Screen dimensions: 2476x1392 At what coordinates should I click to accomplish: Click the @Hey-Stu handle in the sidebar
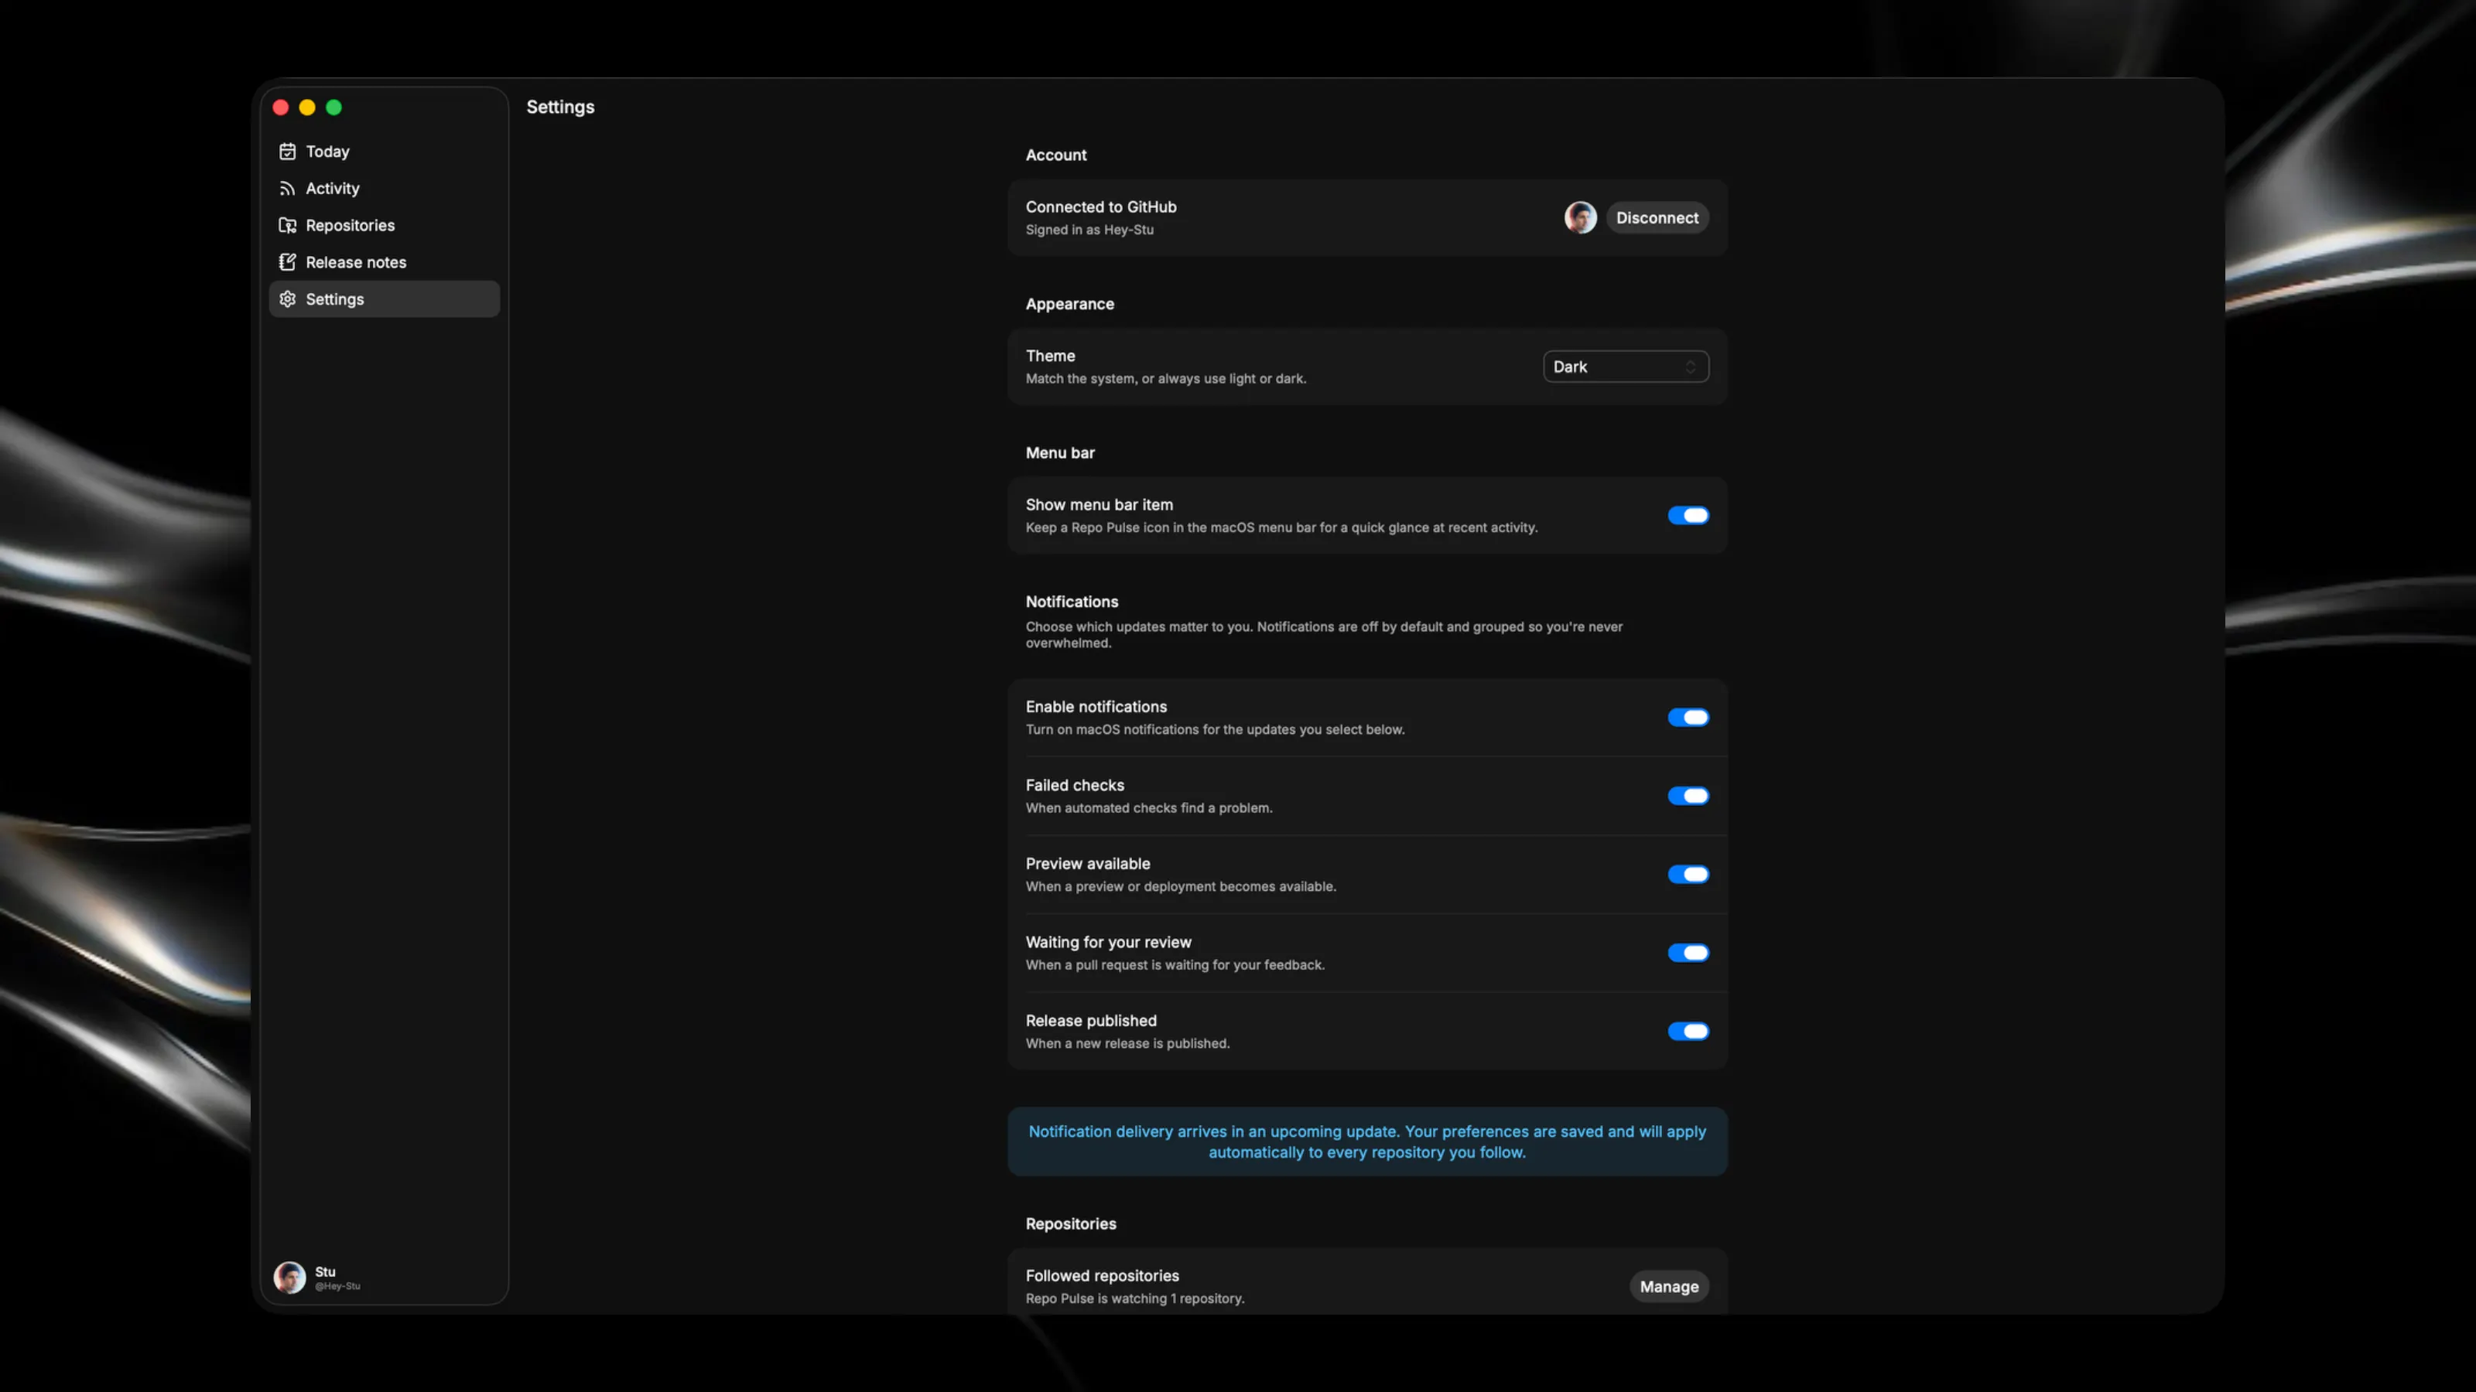(x=337, y=1286)
